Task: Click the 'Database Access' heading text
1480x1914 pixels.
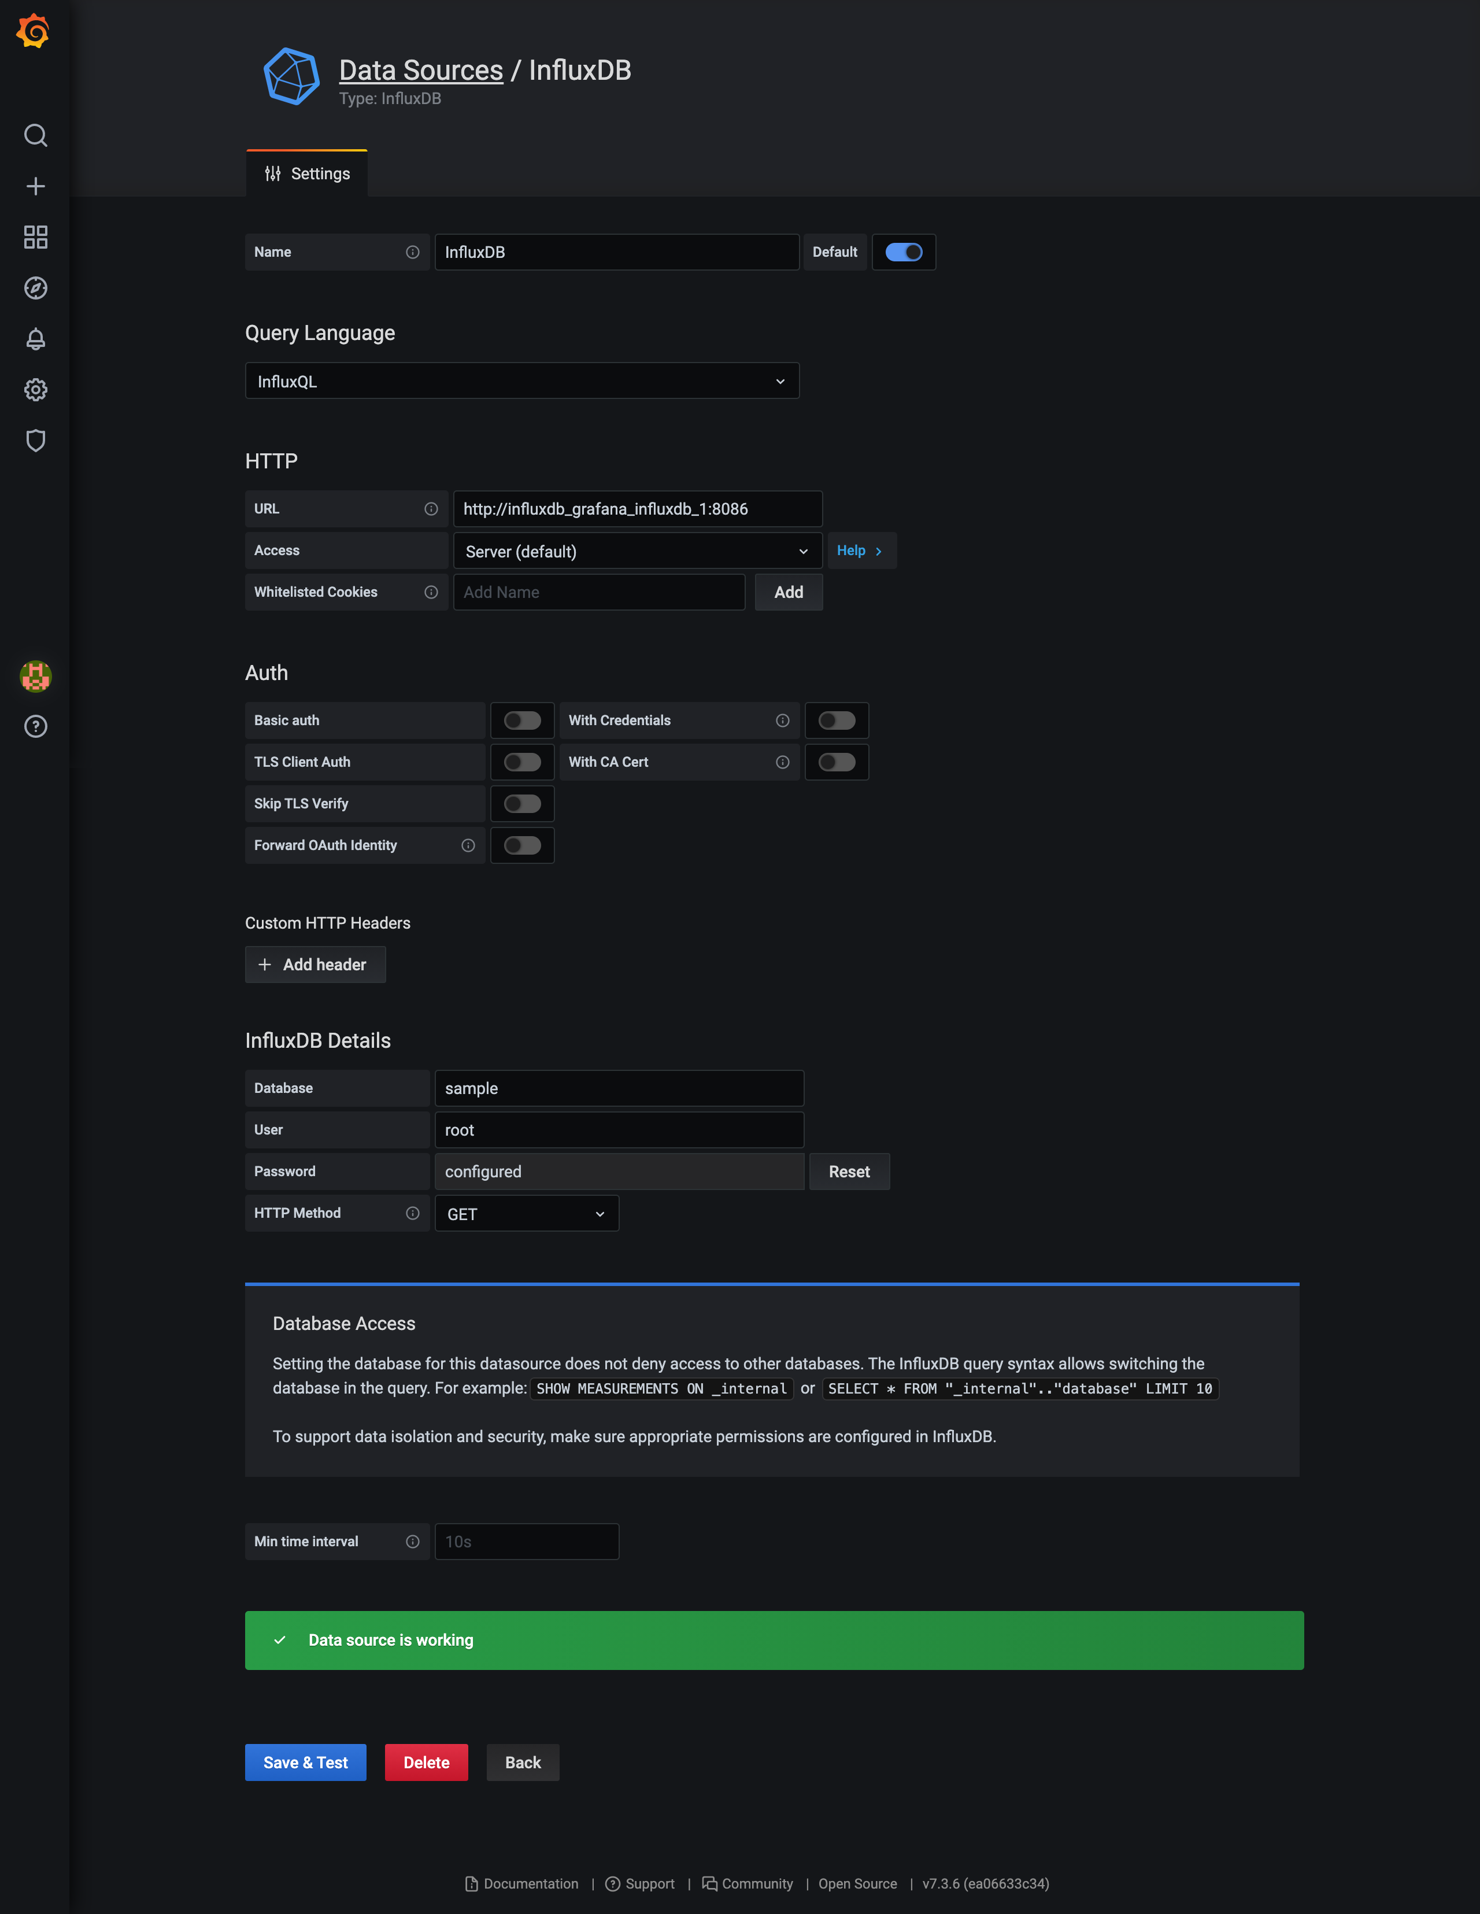Action: pyautogui.click(x=343, y=1324)
